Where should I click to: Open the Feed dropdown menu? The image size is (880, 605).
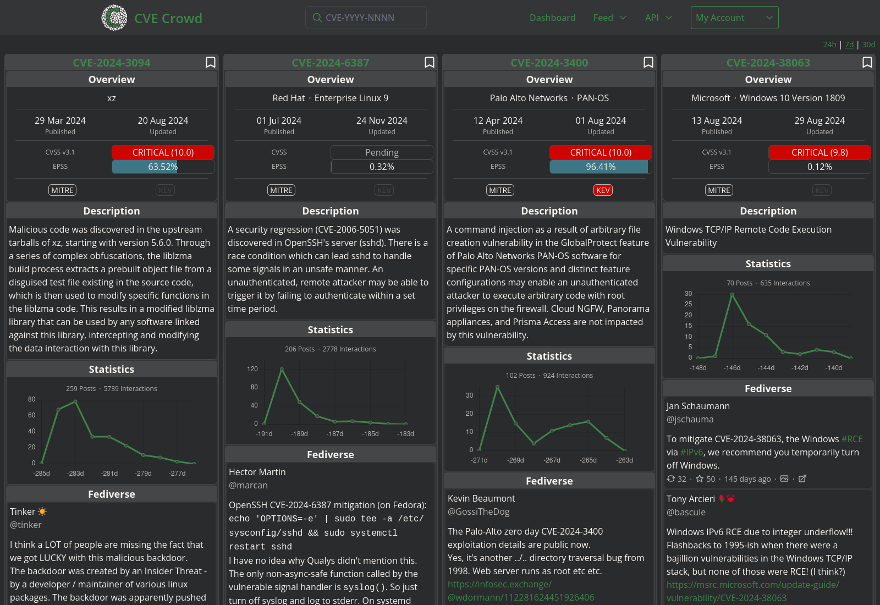point(610,18)
